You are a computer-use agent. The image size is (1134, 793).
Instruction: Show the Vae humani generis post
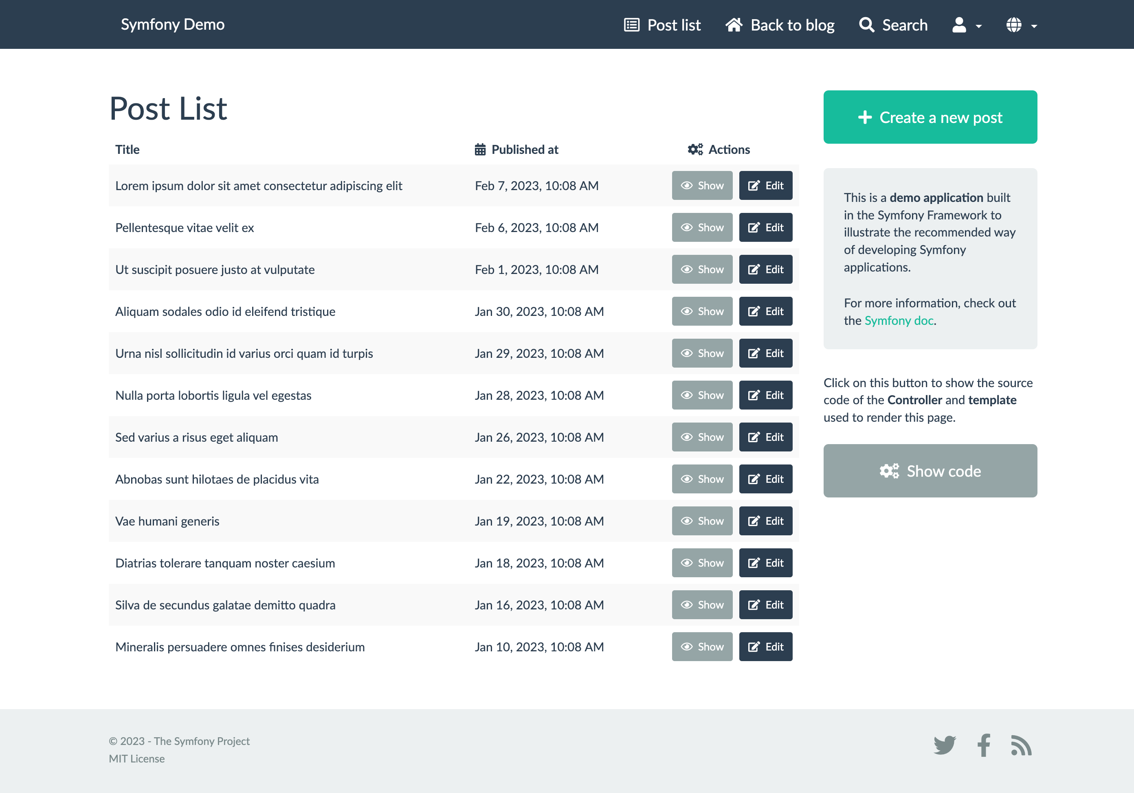pos(702,521)
